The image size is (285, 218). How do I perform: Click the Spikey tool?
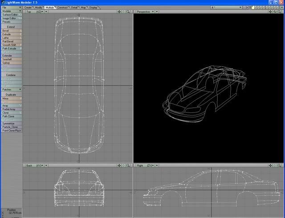pyautogui.click(x=12, y=62)
